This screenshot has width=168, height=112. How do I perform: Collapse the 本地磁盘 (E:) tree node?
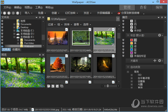click(14, 37)
